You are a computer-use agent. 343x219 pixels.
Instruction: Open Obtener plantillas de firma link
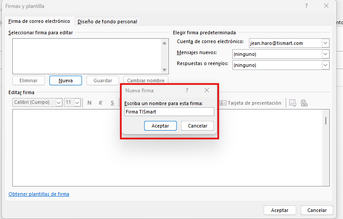[x=39, y=194]
